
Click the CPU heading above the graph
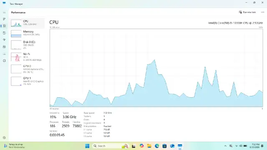point(54,22)
